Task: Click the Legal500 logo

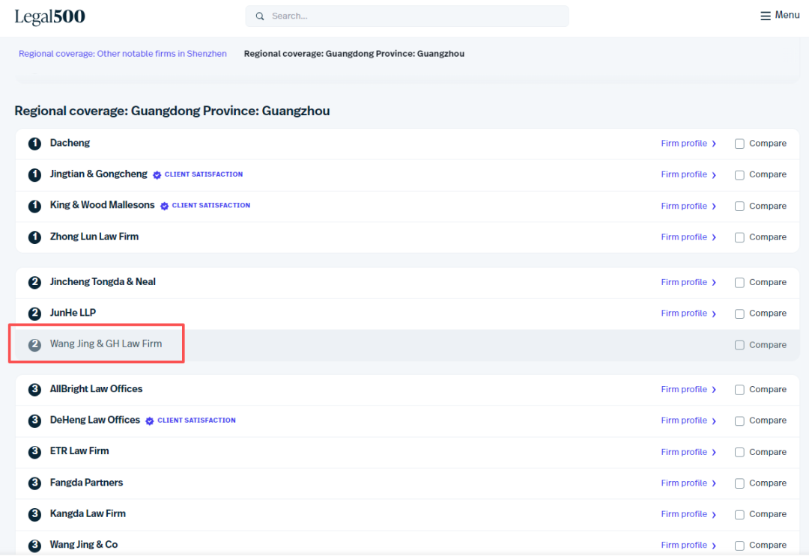Action: pyautogui.click(x=49, y=16)
